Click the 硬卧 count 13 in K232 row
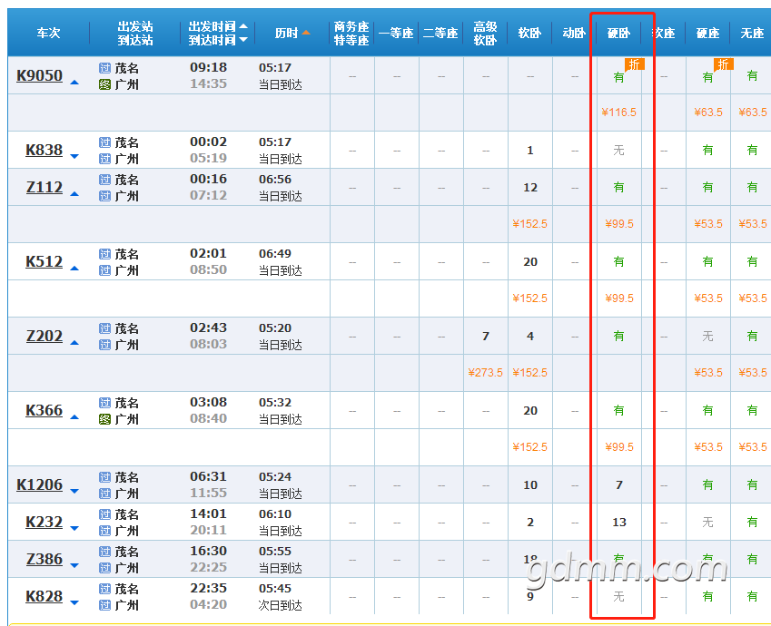 click(x=619, y=523)
